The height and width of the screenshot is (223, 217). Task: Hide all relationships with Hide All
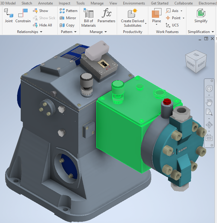point(42,25)
